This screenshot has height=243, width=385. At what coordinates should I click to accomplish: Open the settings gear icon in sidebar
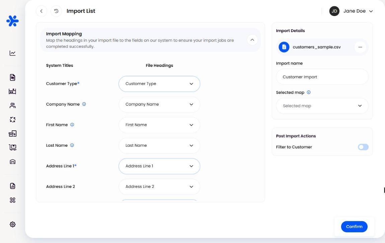click(12, 224)
